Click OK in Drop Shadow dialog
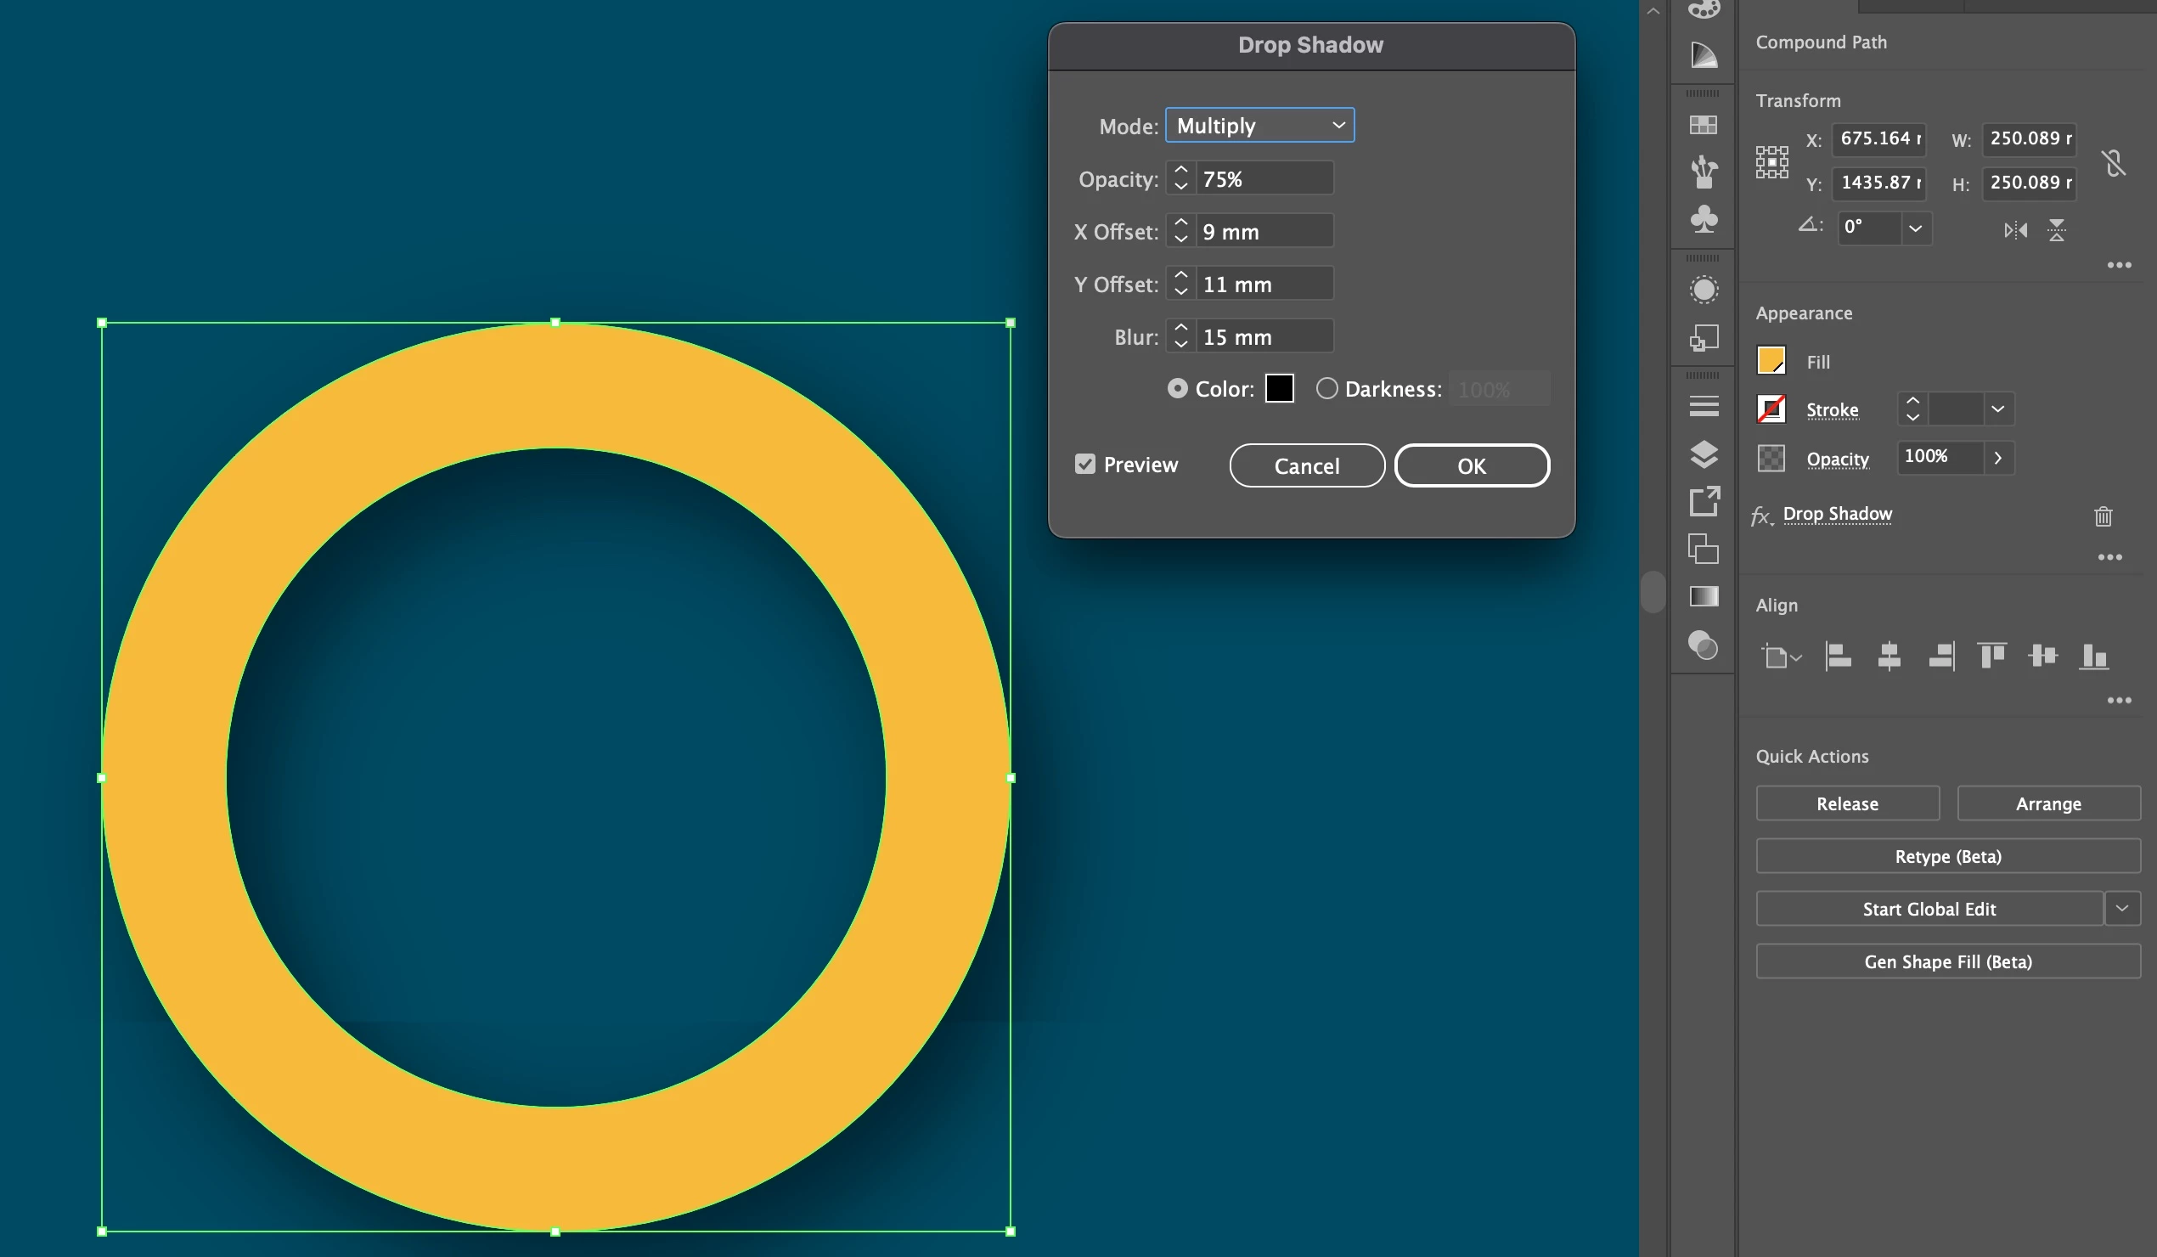This screenshot has width=2157, height=1257. point(1471,465)
